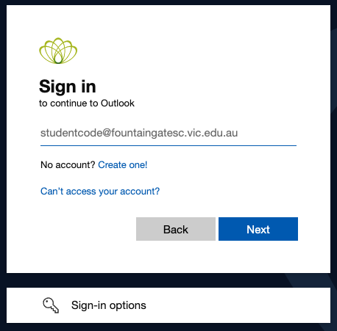This screenshot has height=331, width=337.
Task: Open the 'Create one!' account link
Action: pyautogui.click(x=123, y=165)
